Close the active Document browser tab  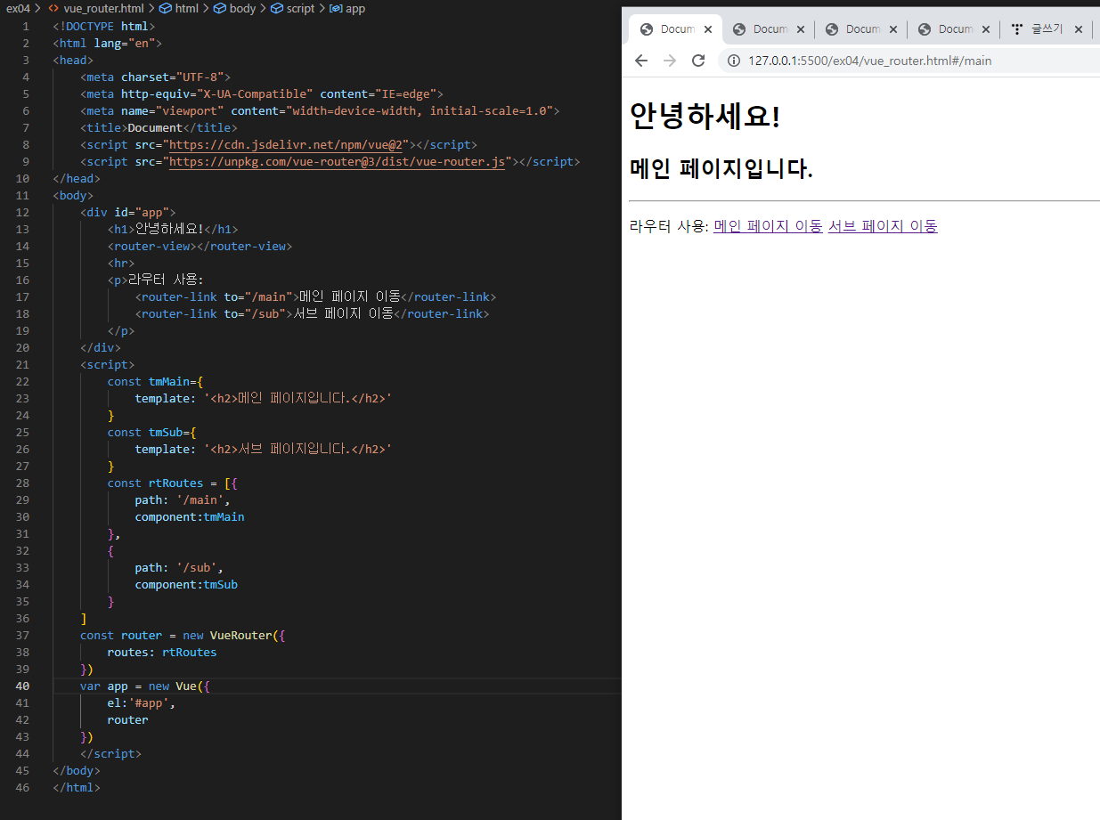coord(708,29)
